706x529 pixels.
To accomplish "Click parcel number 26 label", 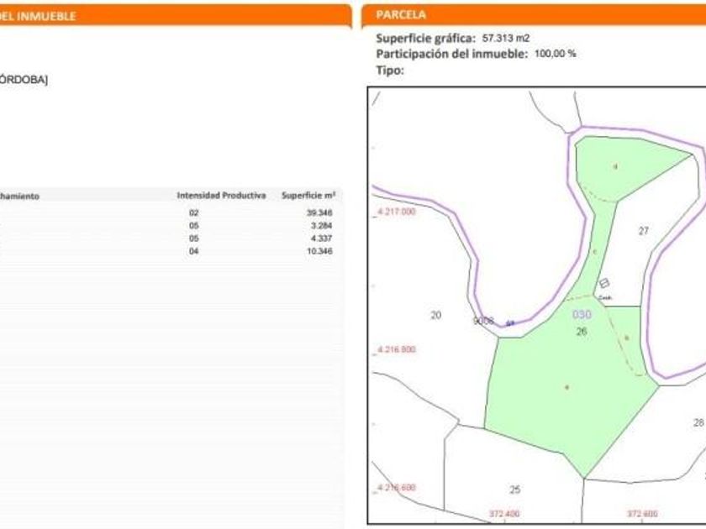I will pos(582,332).
